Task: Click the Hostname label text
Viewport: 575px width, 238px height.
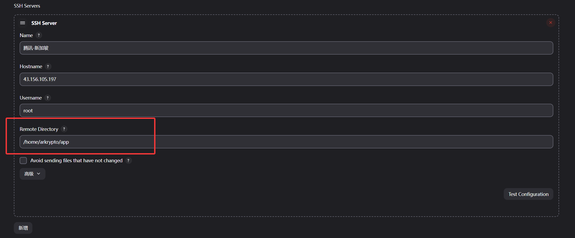Action: click(31, 67)
